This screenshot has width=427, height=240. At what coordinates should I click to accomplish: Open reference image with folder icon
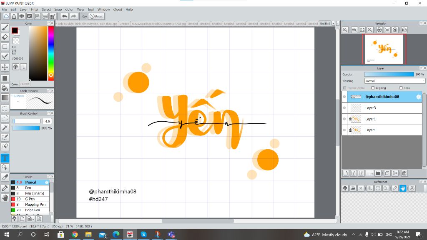(353, 188)
